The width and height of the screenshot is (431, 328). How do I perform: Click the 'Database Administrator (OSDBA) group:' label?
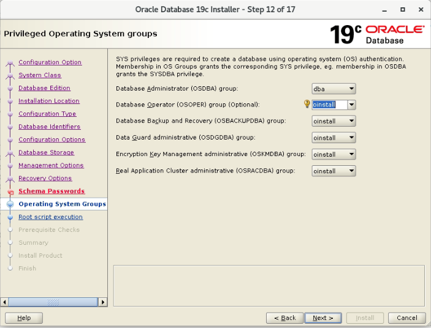[177, 89]
